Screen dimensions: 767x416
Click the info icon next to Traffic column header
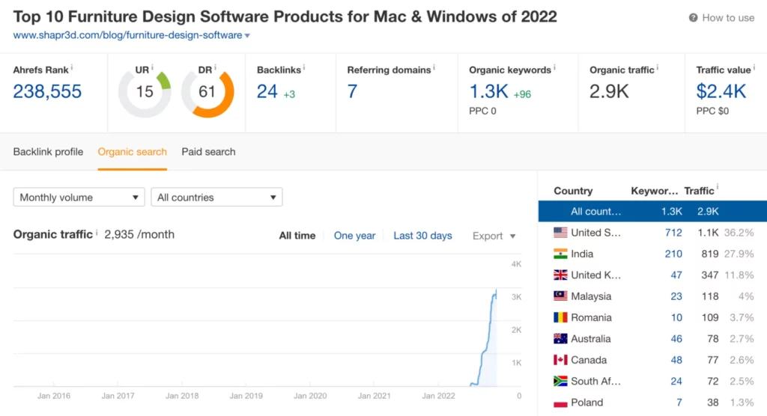click(718, 187)
